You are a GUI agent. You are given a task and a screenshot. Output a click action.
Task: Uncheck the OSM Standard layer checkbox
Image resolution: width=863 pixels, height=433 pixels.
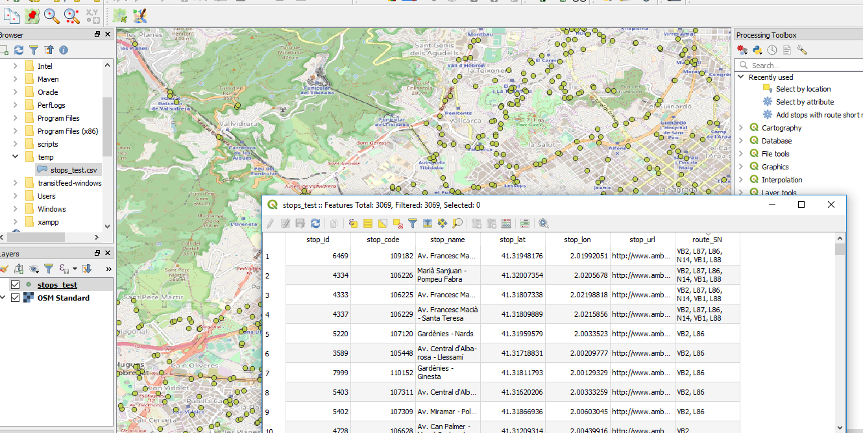tap(16, 298)
